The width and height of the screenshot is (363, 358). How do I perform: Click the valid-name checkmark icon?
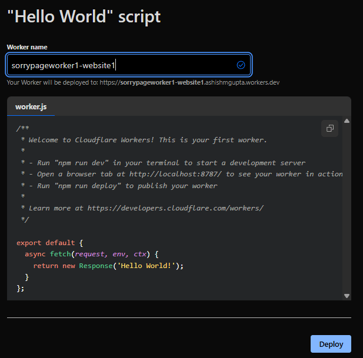[241, 65]
